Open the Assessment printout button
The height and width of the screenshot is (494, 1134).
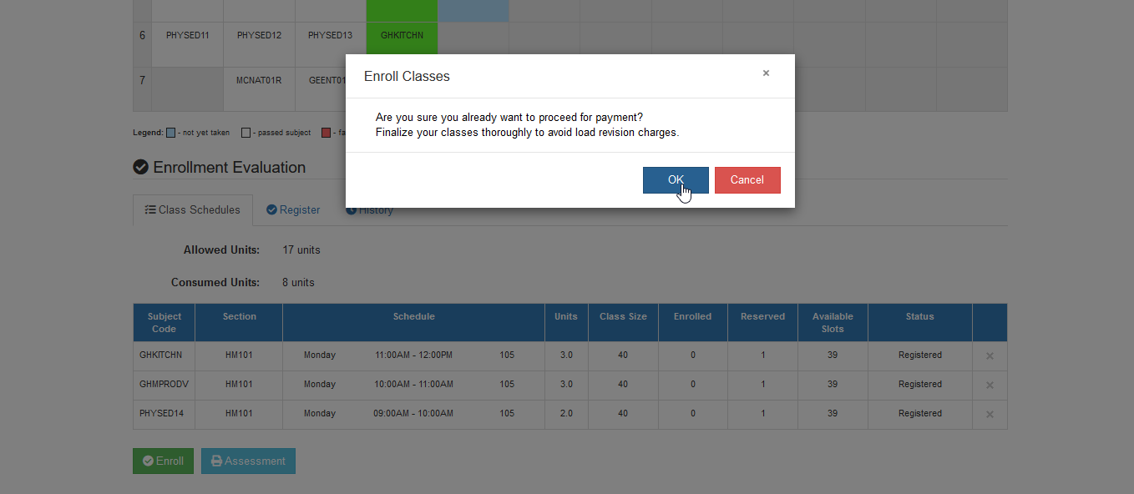(248, 461)
